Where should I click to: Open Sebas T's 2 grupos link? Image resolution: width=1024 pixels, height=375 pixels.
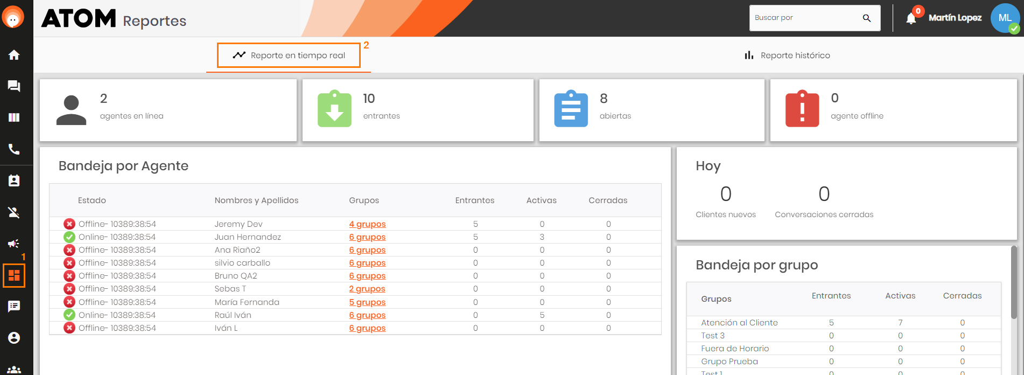367,289
